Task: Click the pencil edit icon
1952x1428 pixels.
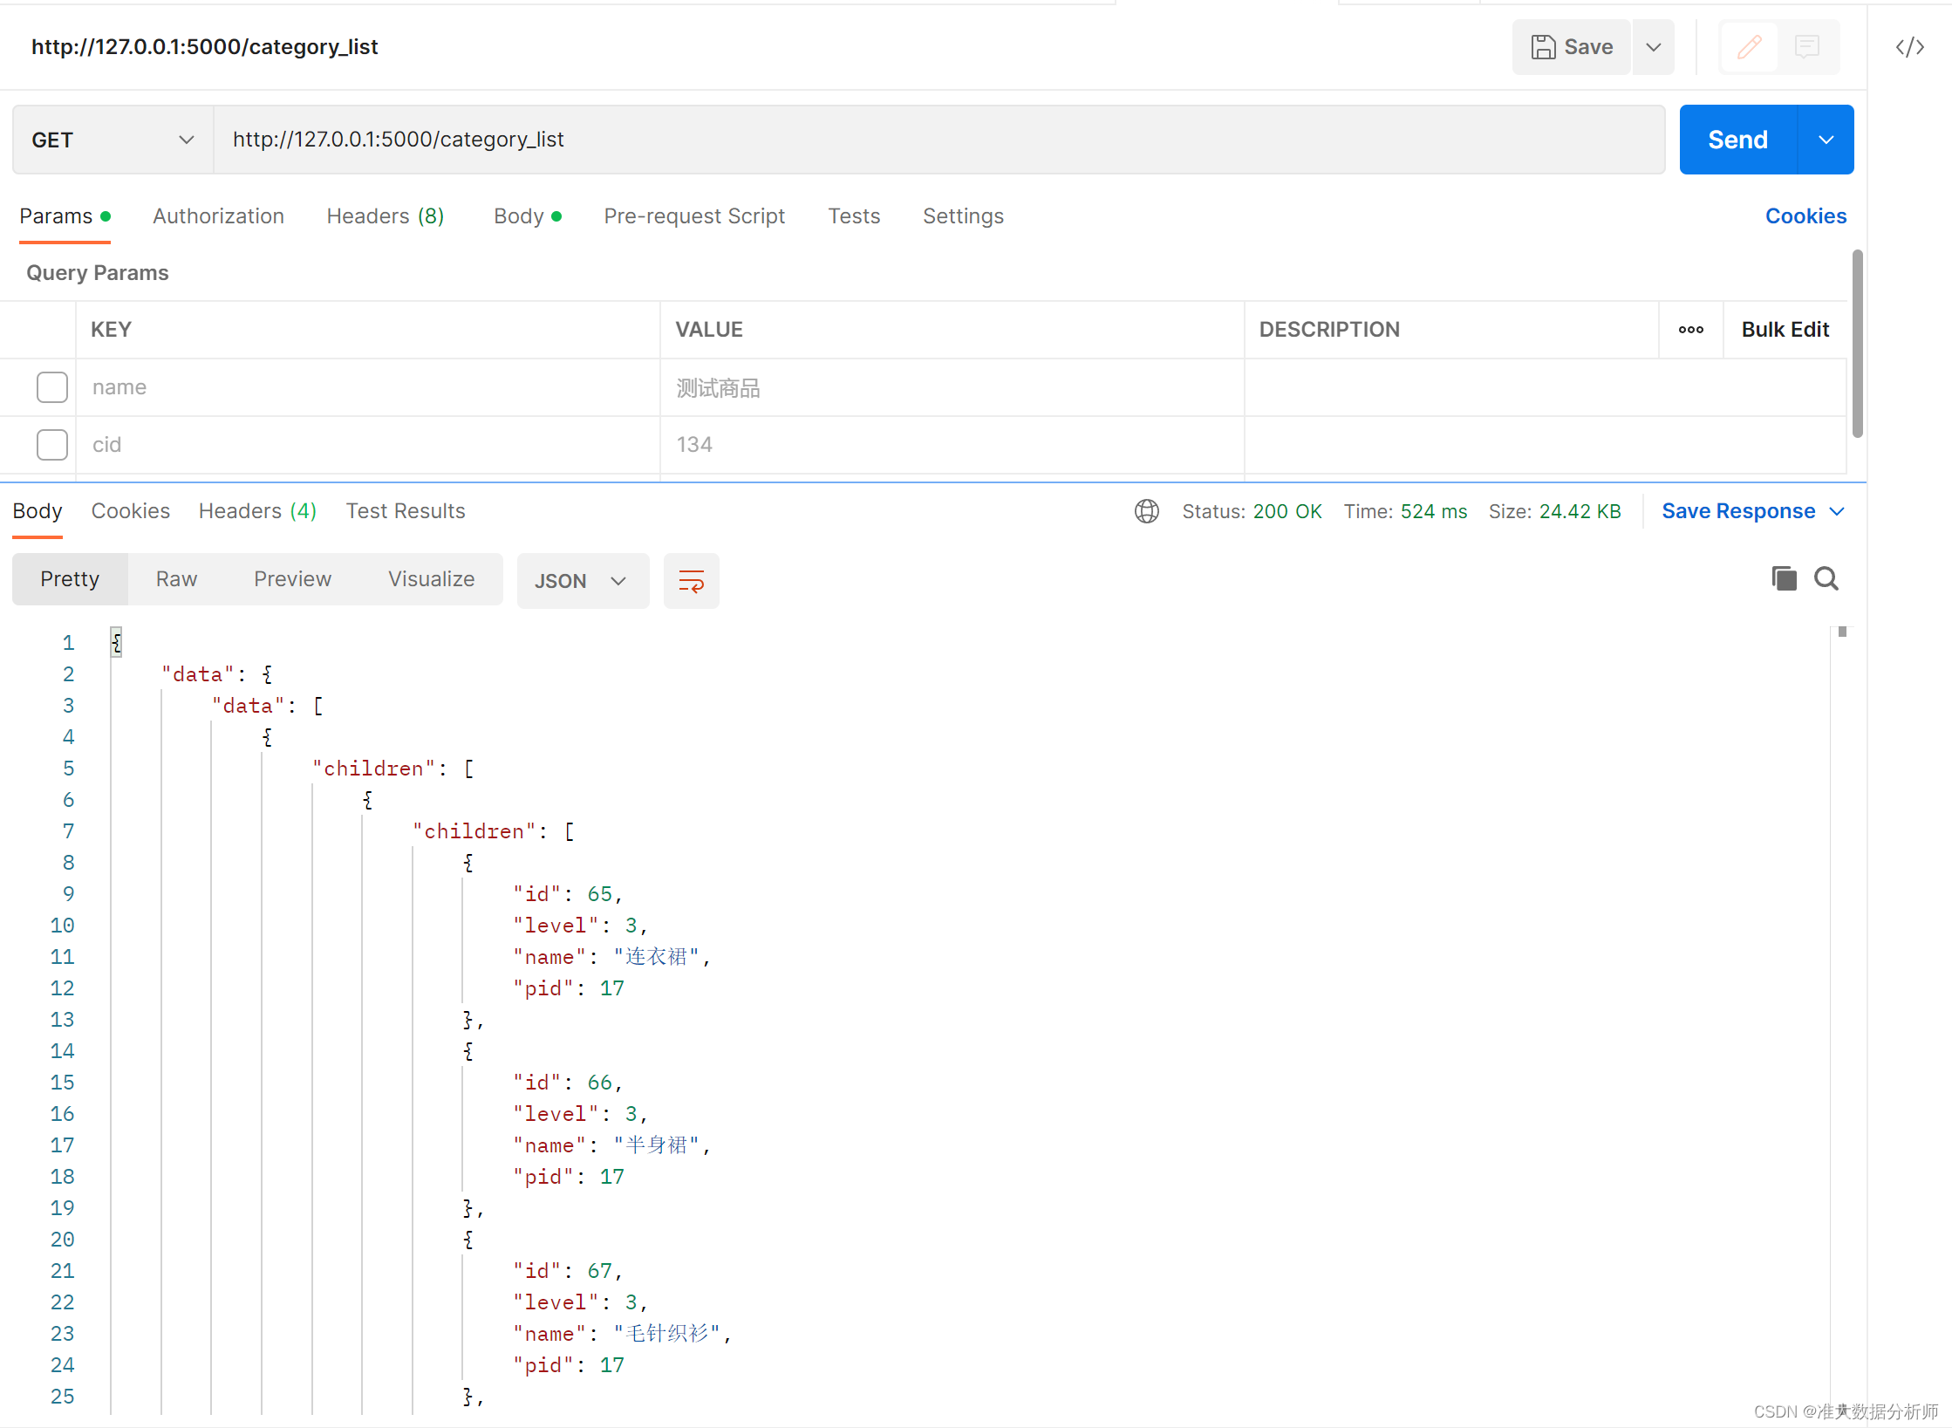Action: coord(1749,47)
